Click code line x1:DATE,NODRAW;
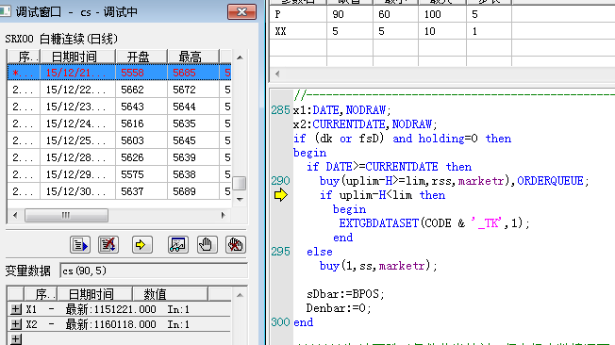 click(342, 110)
